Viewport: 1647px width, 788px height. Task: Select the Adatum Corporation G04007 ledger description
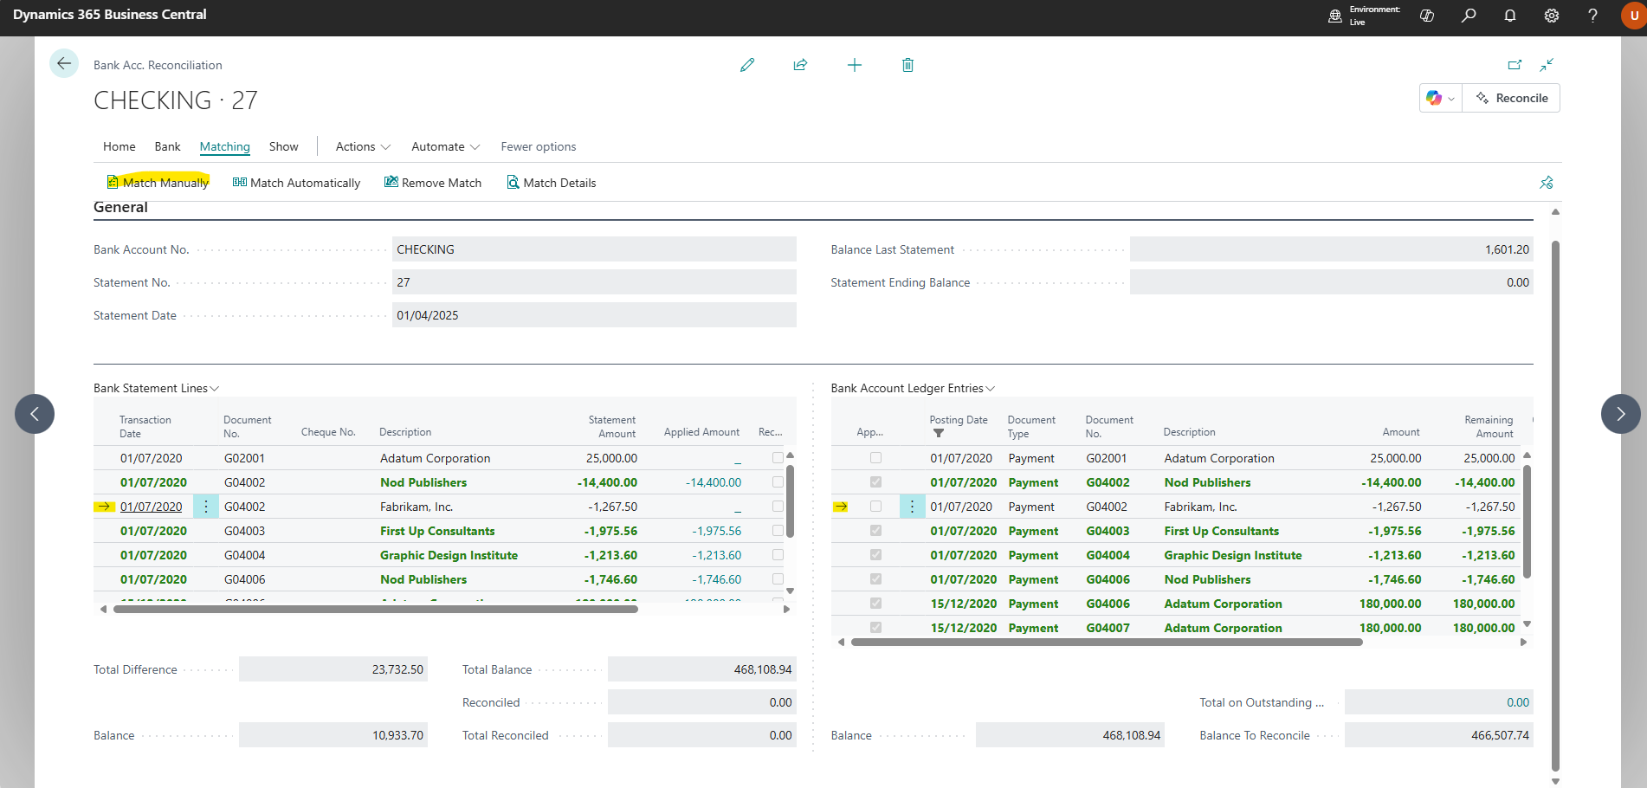click(1223, 628)
